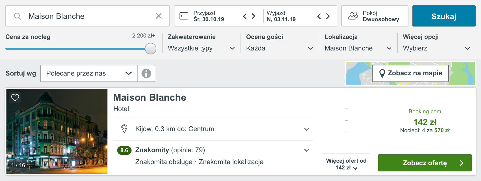Click Zobacz na mapie button
The image size is (481, 181).
tap(410, 73)
